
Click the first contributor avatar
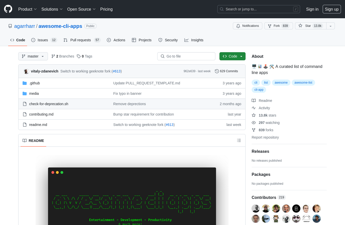pyautogui.click(x=256, y=209)
